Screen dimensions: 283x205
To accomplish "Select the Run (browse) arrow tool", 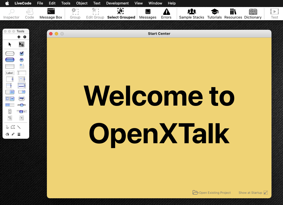I will point(10,44).
